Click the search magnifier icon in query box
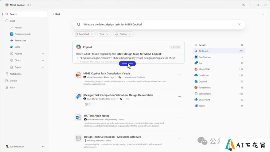270x152 pixels. [x=78, y=24]
